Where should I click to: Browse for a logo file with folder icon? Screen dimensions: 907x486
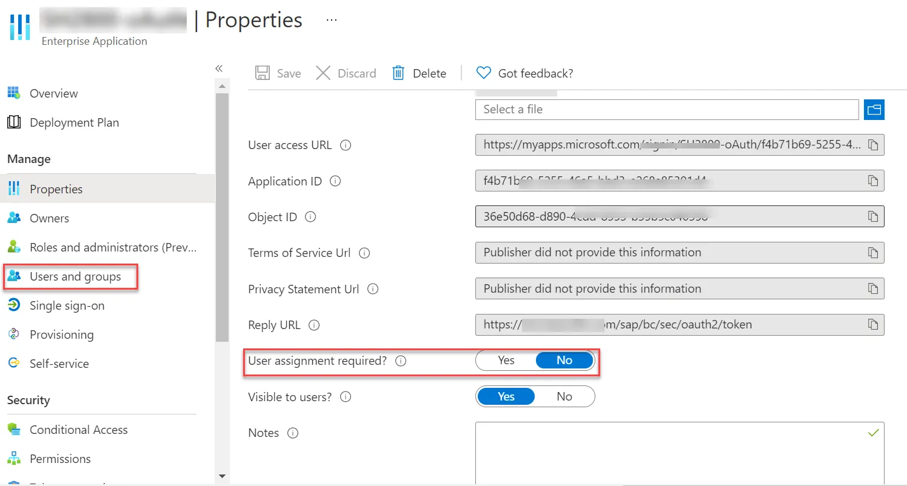tap(874, 110)
